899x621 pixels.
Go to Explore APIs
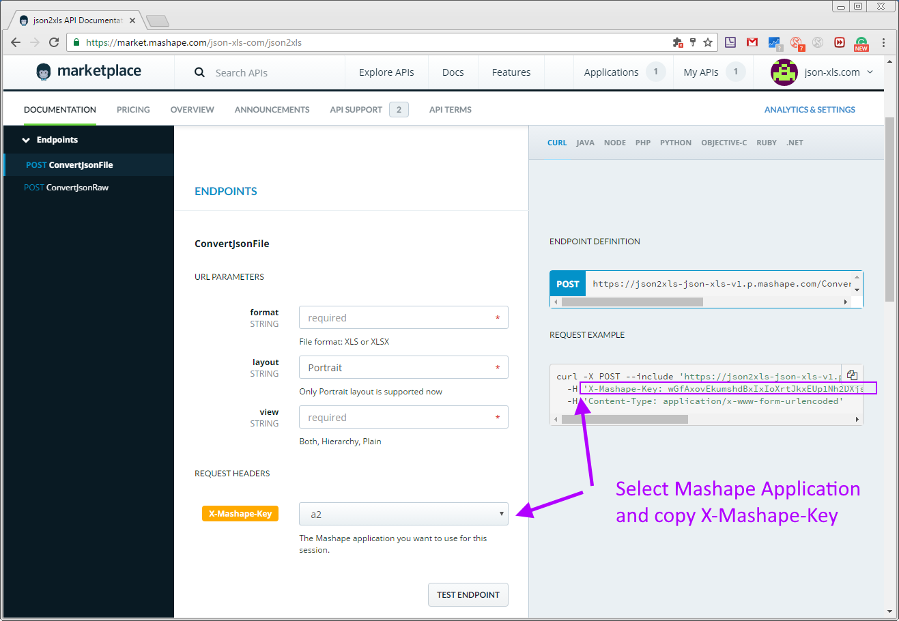point(386,72)
